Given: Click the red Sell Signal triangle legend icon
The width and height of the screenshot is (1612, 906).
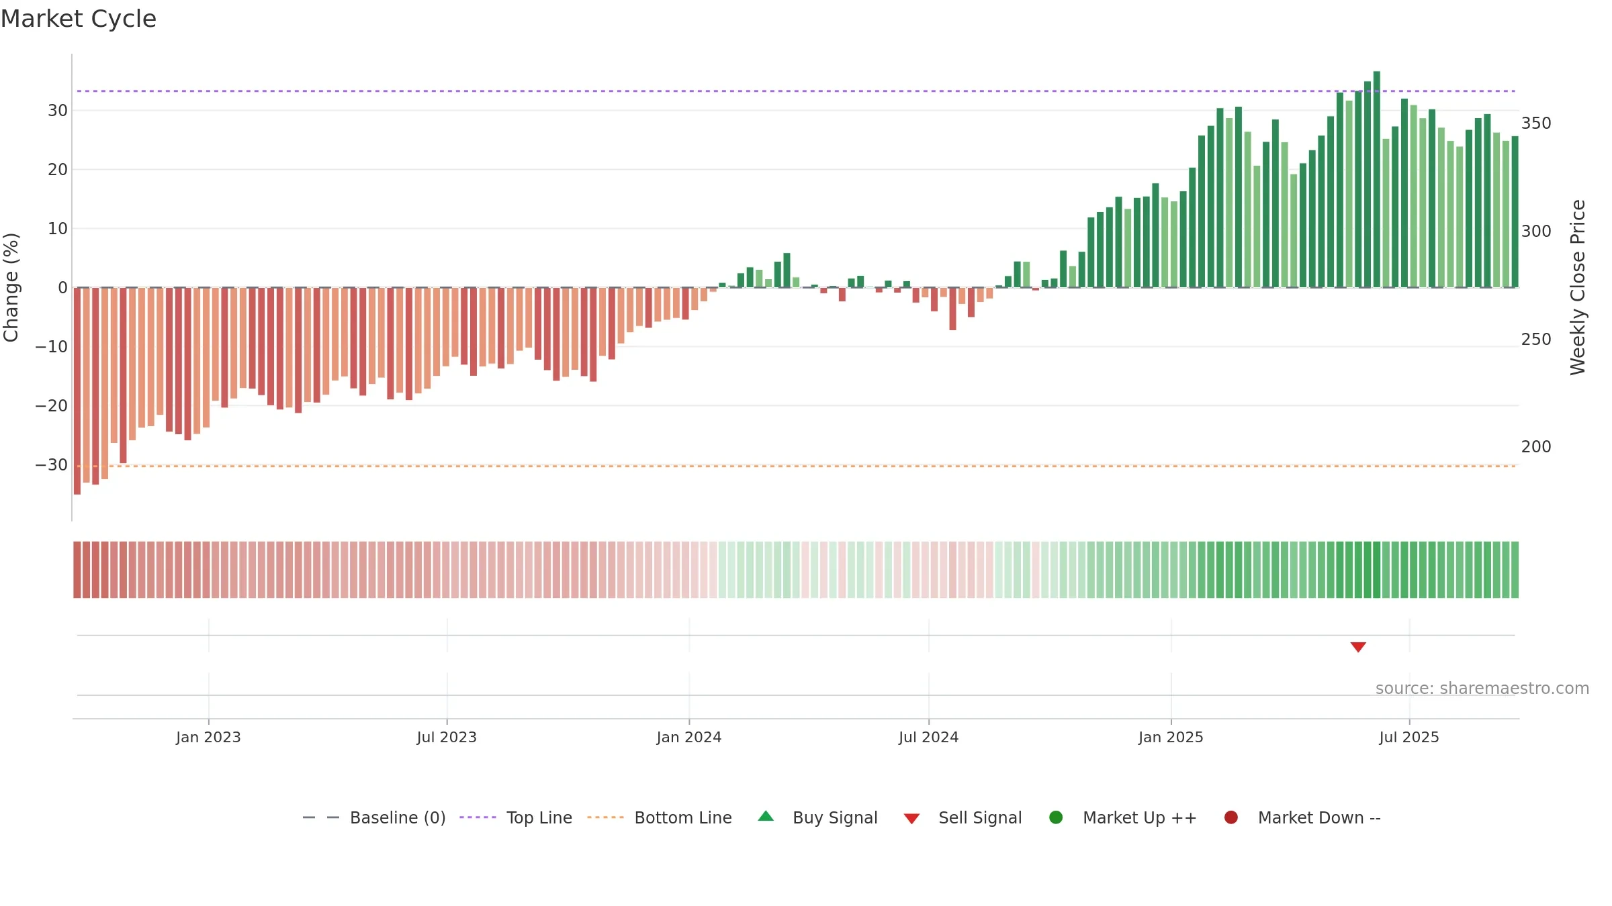Looking at the screenshot, I should (x=911, y=819).
